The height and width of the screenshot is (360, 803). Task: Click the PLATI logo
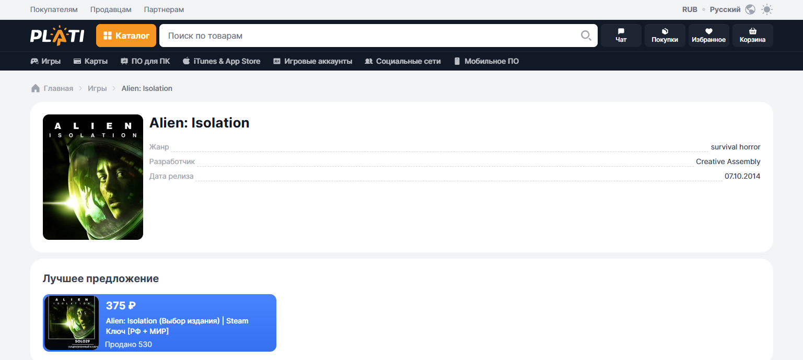(57, 36)
